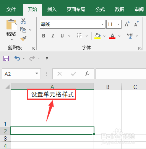Click the Paste clipboard icon
Viewport: 146px width, 149px height.
click(11, 24)
